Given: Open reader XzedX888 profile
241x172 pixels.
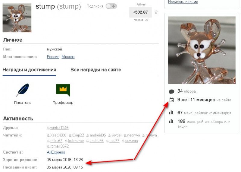Looking at the screenshot, I should click(58, 135).
